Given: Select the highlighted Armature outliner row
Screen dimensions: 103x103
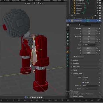Looking at the screenshot, I should click(84, 21).
